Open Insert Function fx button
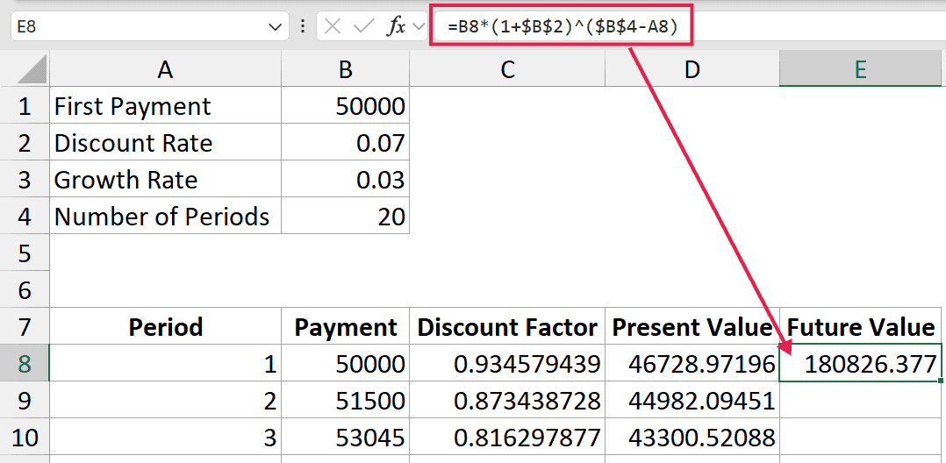 (396, 26)
